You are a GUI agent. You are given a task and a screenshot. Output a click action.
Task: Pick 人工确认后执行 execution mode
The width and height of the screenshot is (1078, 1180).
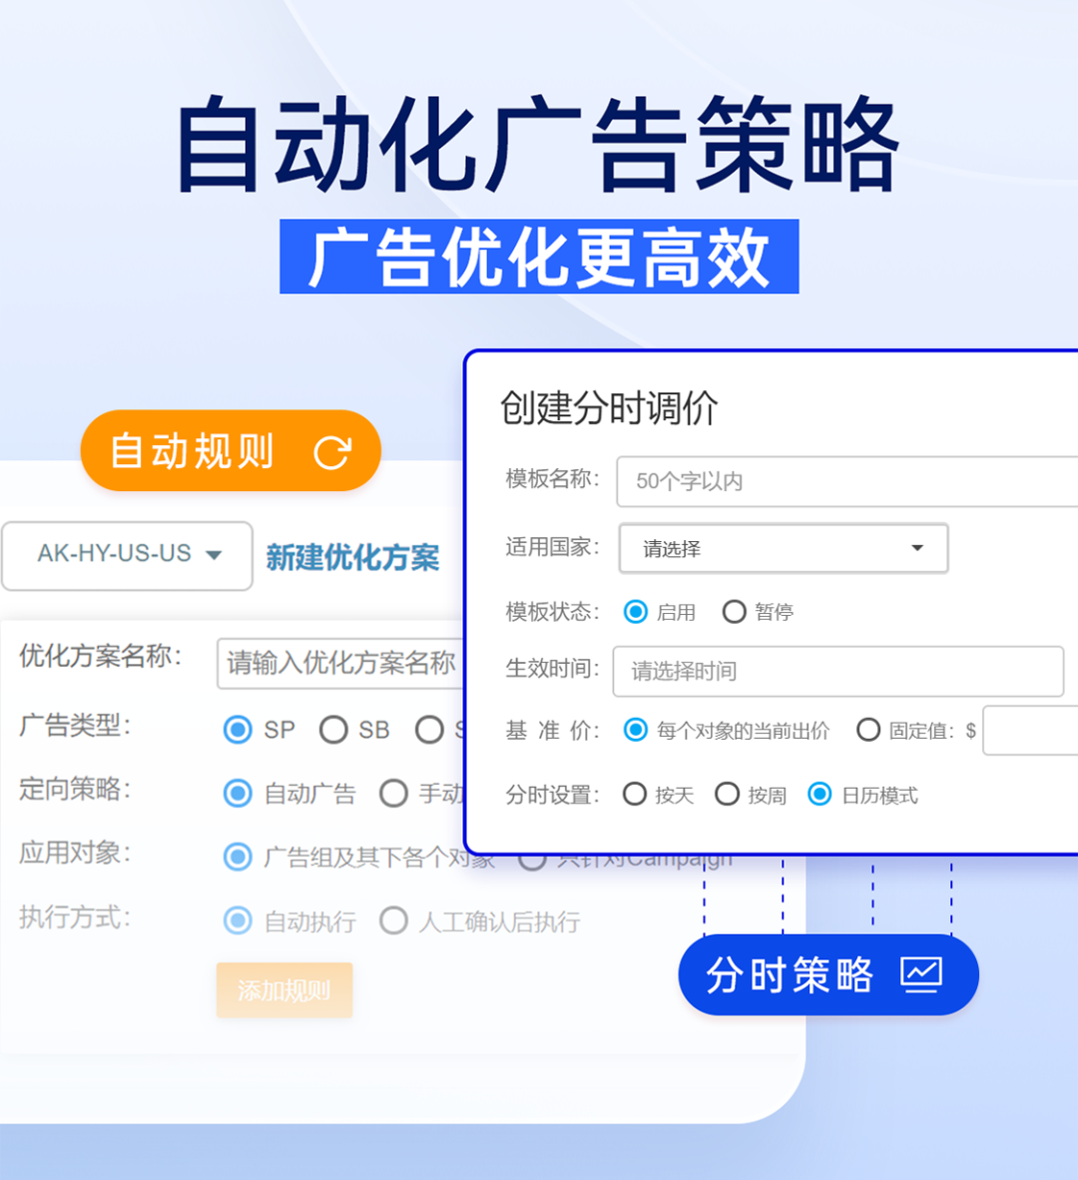tap(393, 920)
